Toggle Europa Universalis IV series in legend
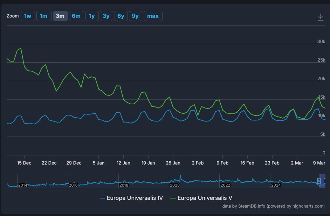Image resolution: width=330 pixels, height=216 pixels. [x=131, y=198]
